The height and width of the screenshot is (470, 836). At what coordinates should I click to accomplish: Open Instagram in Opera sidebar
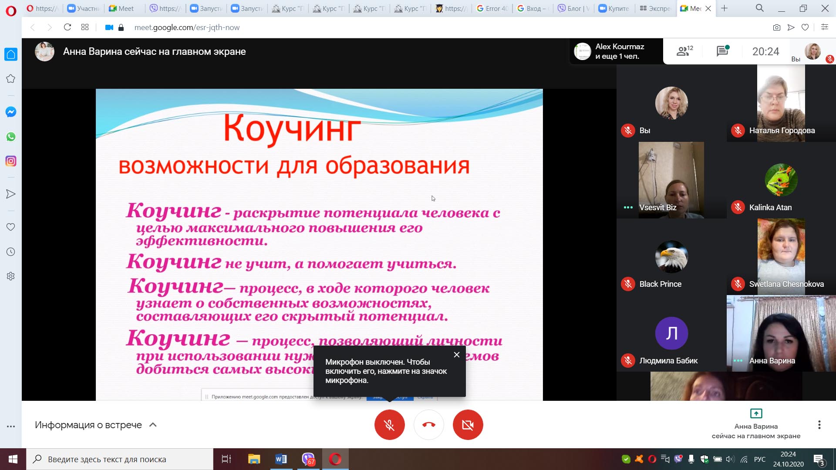[x=11, y=161]
